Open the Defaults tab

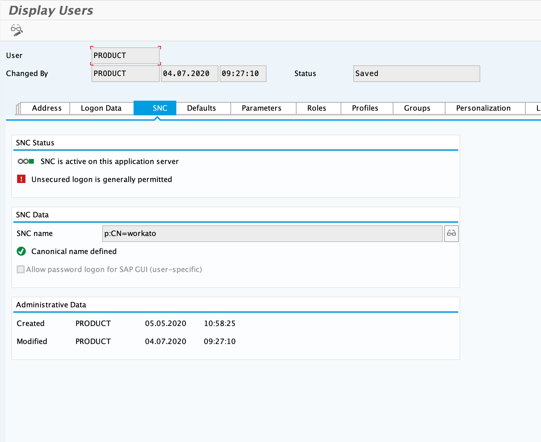click(201, 108)
